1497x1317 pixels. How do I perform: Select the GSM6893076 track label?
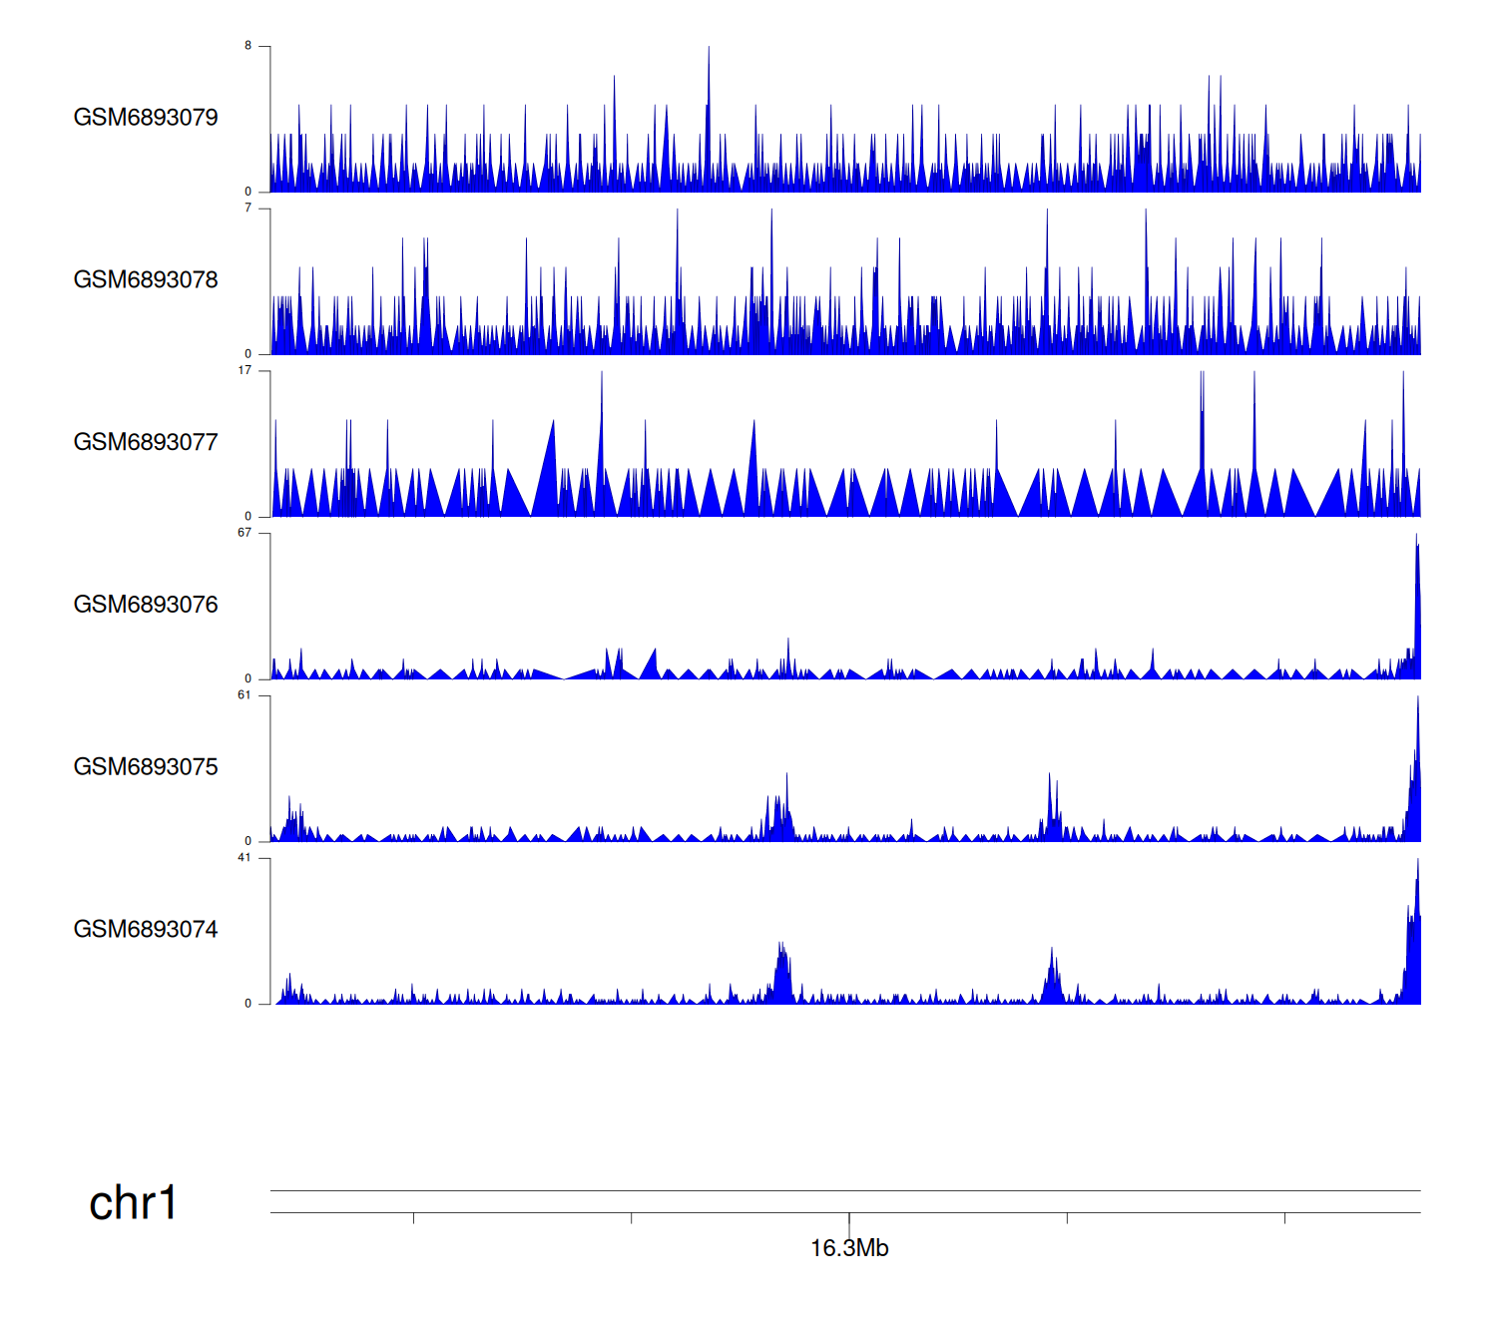146,605
